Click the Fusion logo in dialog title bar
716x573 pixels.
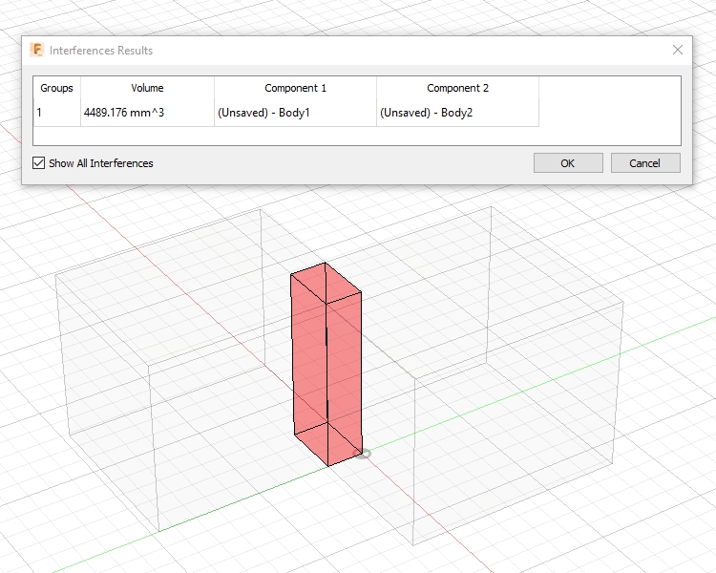[x=37, y=50]
